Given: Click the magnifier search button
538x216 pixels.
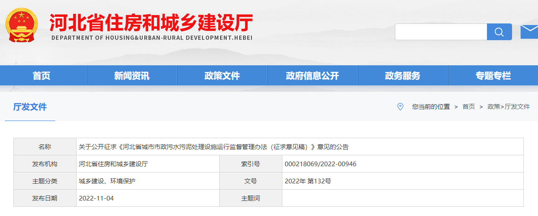Looking at the screenshot, I should coord(499,32).
